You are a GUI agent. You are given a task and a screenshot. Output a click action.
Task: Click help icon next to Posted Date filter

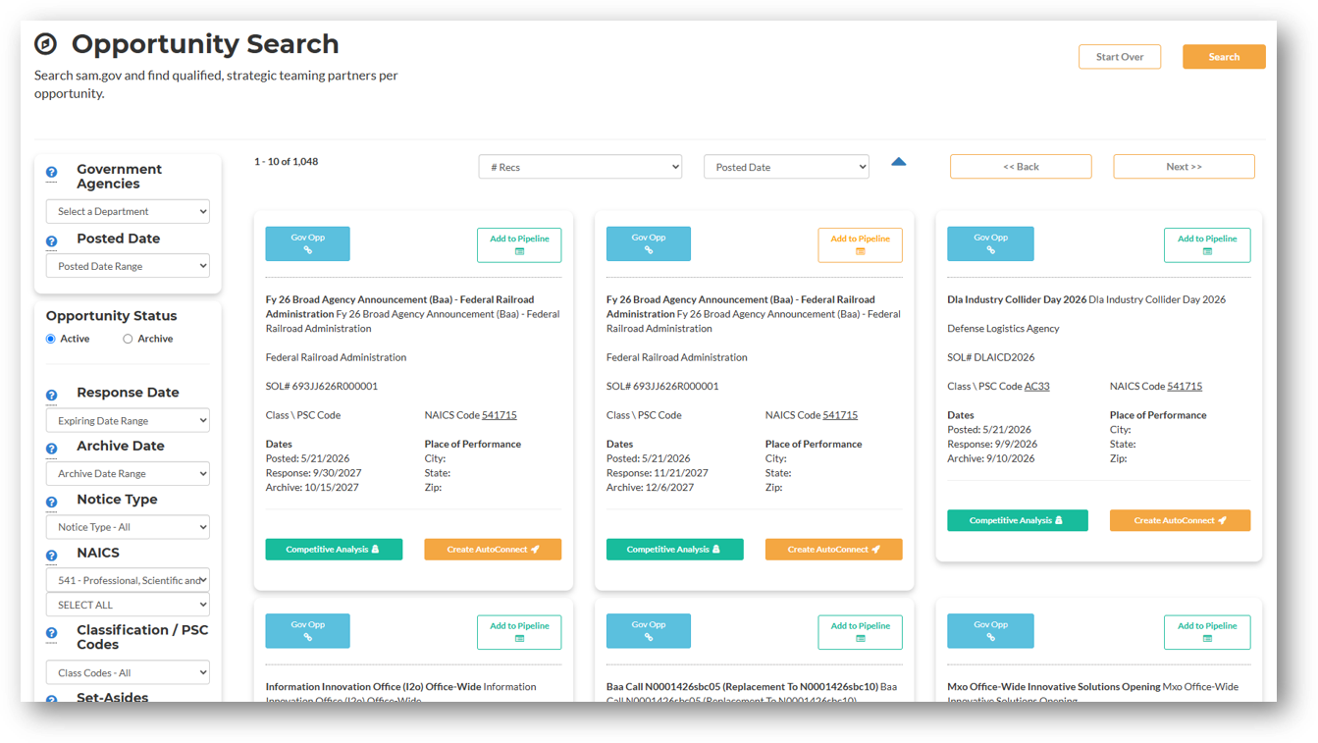tap(52, 241)
